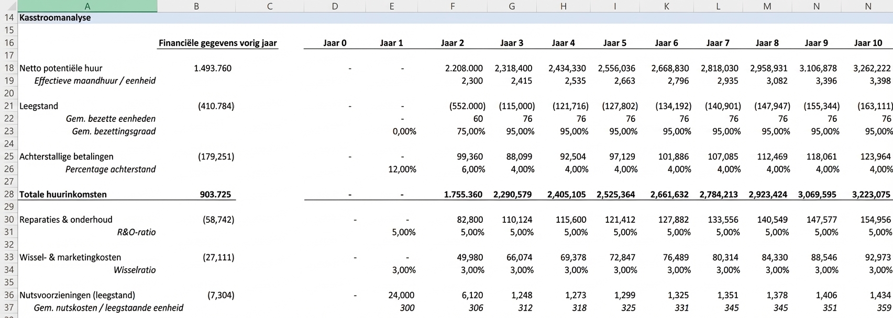
Task: Click the Jaar 5 column heading cell
Action: click(x=614, y=43)
